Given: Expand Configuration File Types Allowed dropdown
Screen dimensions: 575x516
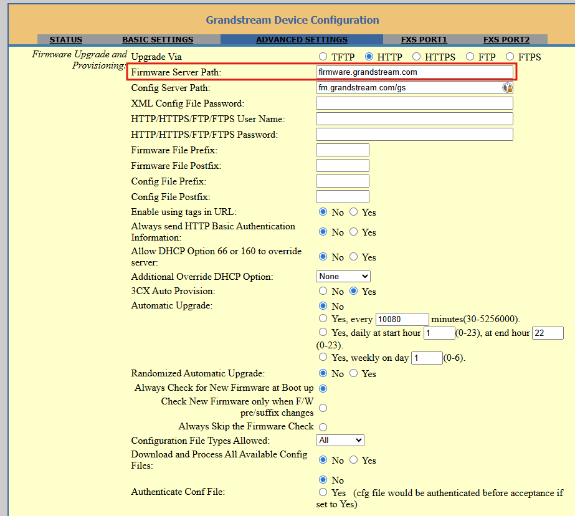Looking at the screenshot, I should click(340, 440).
